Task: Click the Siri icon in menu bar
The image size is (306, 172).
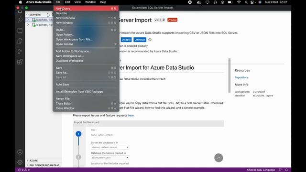Action: click(x=260, y=2)
